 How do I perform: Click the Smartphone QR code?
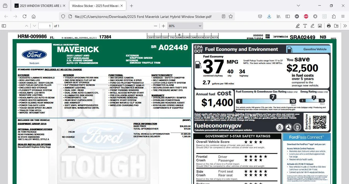coord(319,122)
